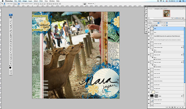The width and height of the screenshot is (186, 109).
Task: Collapse effects on 'flower bottom right' layer
Action: click(183, 47)
